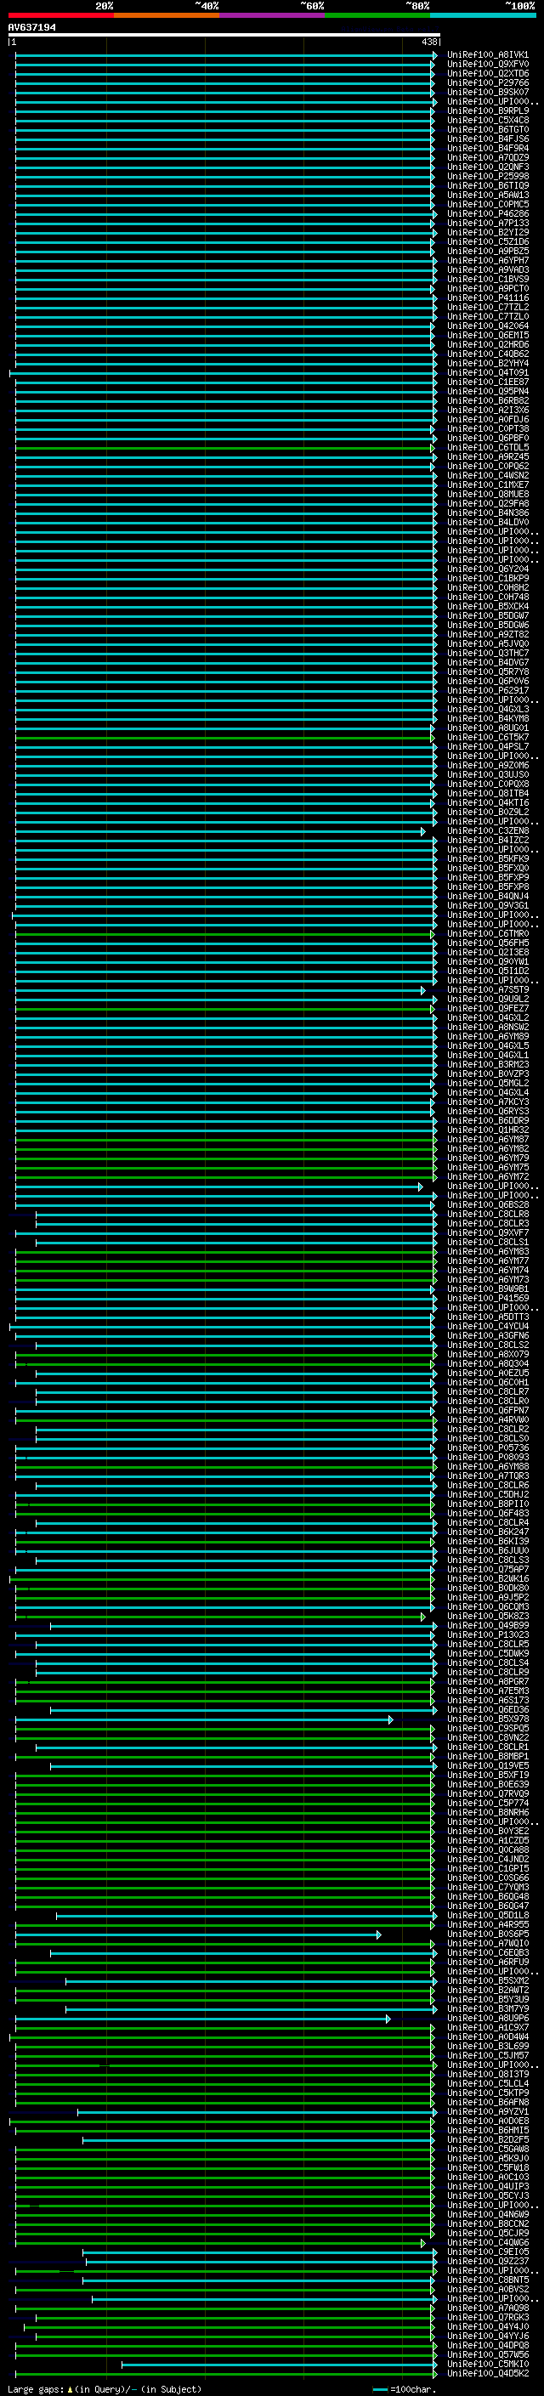This screenshot has width=544, height=2396.
Task: Select the UniRef100_A7QDZ9 label
Action: point(487,157)
